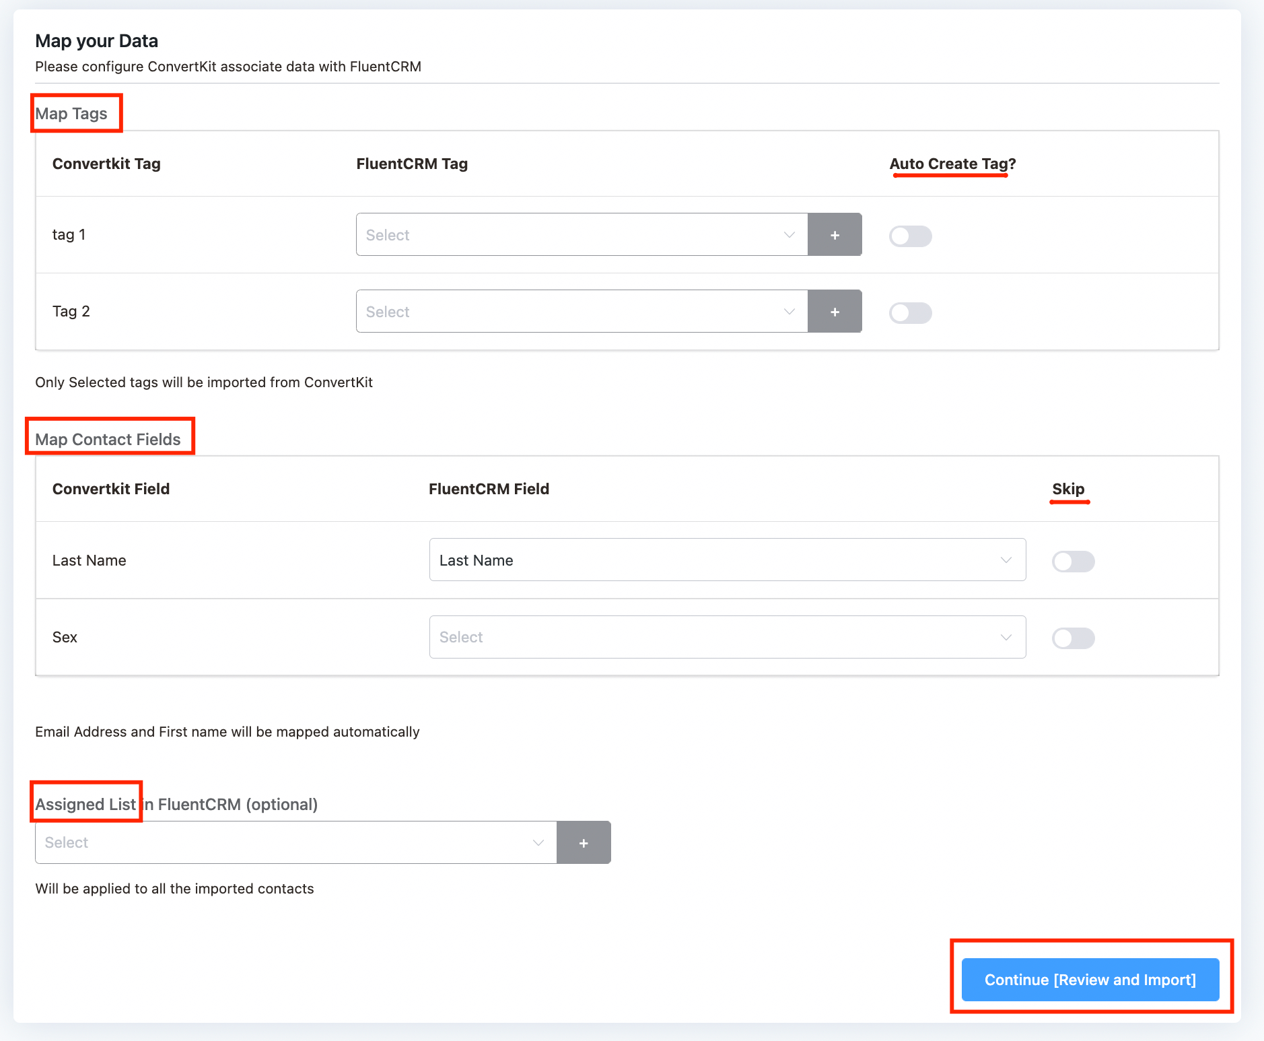Toggle Skip for the Last Name field
The width and height of the screenshot is (1264, 1041).
[1074, 561]
